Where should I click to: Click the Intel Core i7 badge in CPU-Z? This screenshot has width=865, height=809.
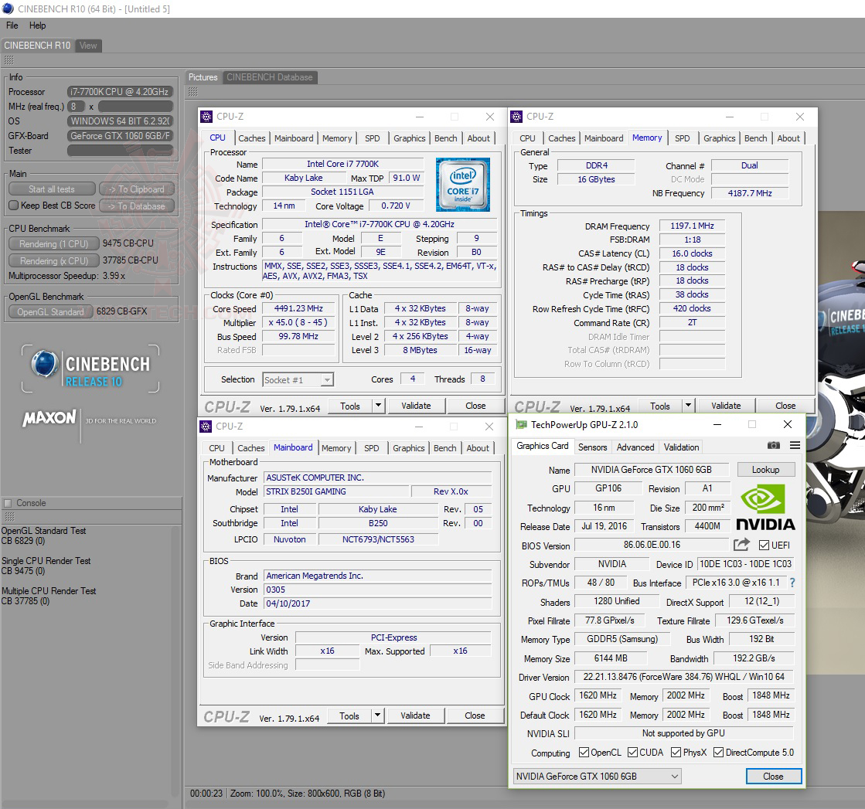coord(462,184)
